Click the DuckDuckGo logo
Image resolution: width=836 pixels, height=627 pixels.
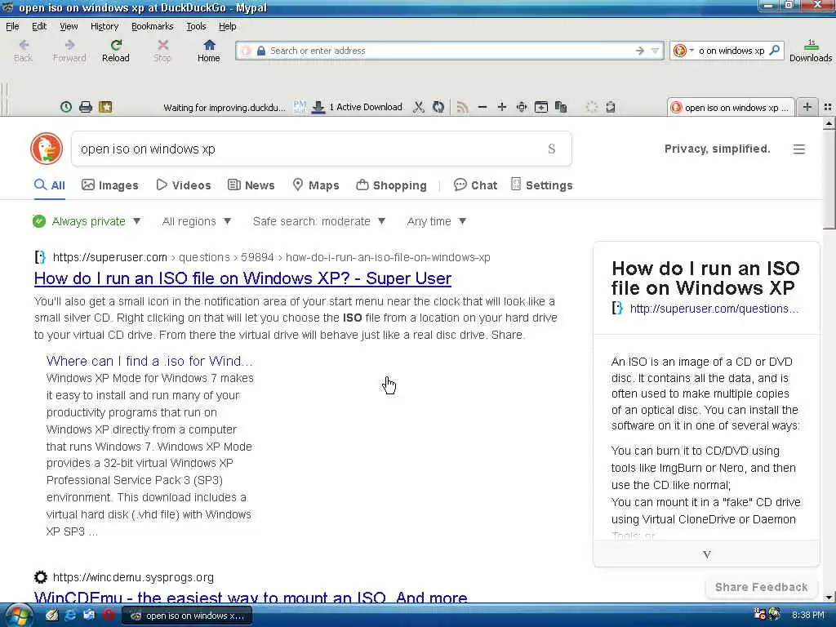click(x=47, y=149)
